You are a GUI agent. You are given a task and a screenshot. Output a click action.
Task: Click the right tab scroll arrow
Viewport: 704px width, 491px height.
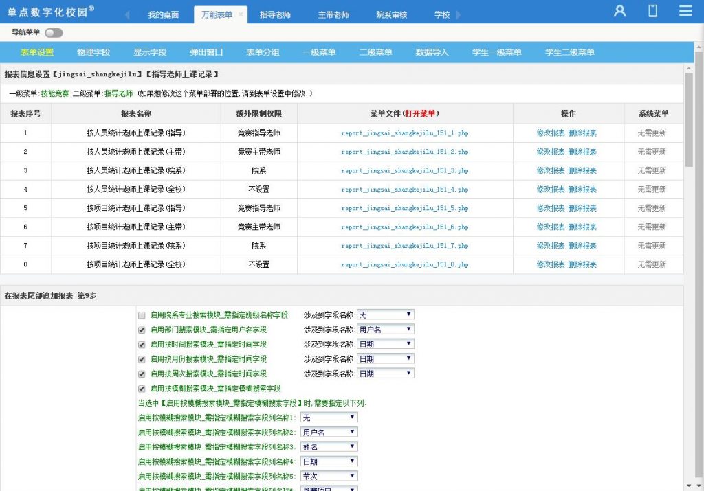click(x=459, y=15)
